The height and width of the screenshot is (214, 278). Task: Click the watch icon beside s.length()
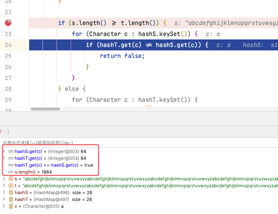[x=11, y=172]
